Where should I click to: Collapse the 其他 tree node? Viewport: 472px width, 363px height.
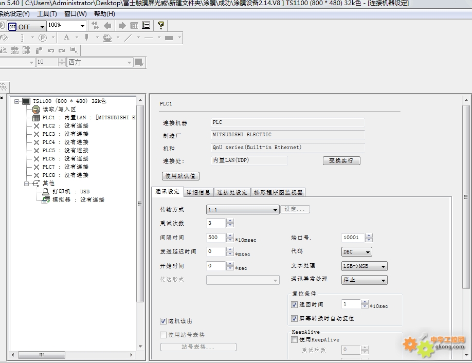tap(27, 184)
